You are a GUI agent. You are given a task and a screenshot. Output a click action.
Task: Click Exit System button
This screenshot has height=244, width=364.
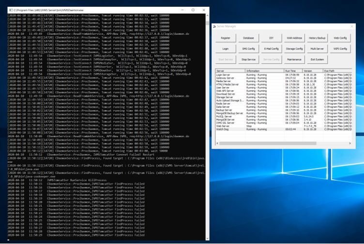(x=317, y=59)
